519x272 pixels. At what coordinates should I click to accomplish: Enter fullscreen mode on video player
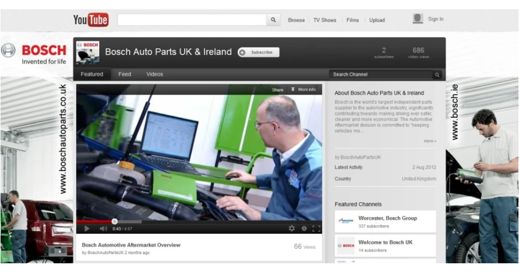pyautogui.click(x=316, y=228)
